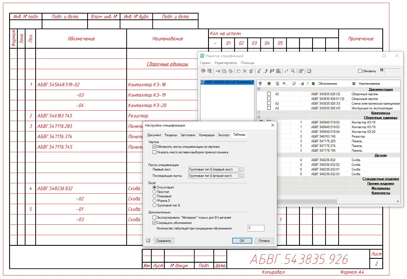Click the green icon in Обозначение column header
This screenshot has height=279, width=407.
click(x=313, y=84)
